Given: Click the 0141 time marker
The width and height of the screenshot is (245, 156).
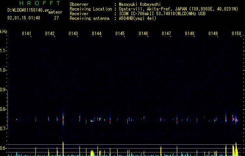Looking at the screenshot, I should click(x=26, y=34).
